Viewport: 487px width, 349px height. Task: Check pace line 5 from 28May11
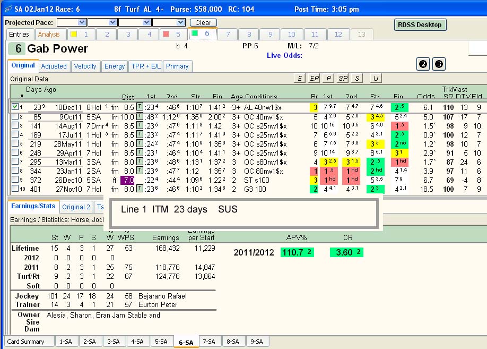click(15, 143)
